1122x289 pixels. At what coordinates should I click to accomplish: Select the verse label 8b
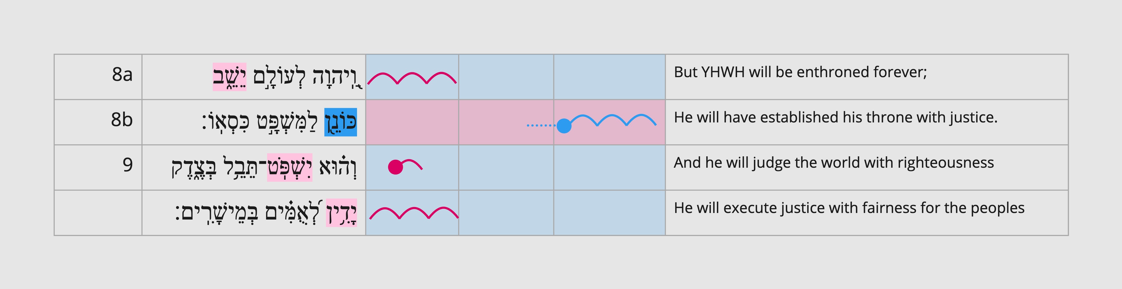122,120
